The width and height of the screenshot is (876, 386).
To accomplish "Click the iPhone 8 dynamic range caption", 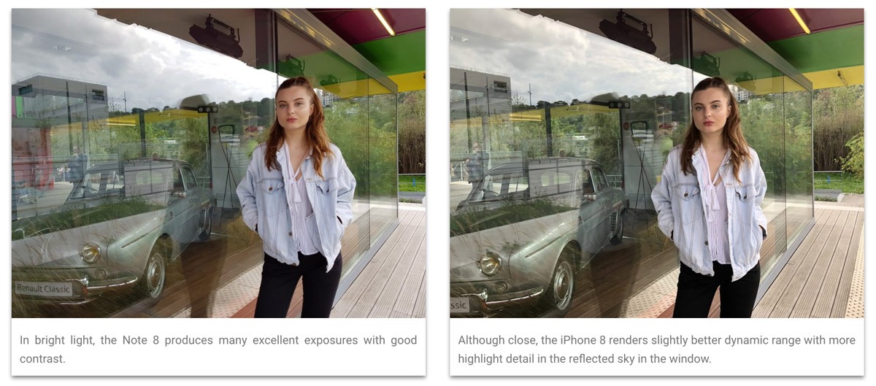I will (x=657, y=349).
